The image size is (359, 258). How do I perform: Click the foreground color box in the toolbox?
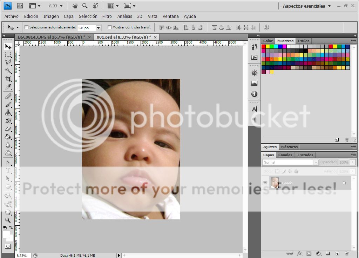[6, 234]
